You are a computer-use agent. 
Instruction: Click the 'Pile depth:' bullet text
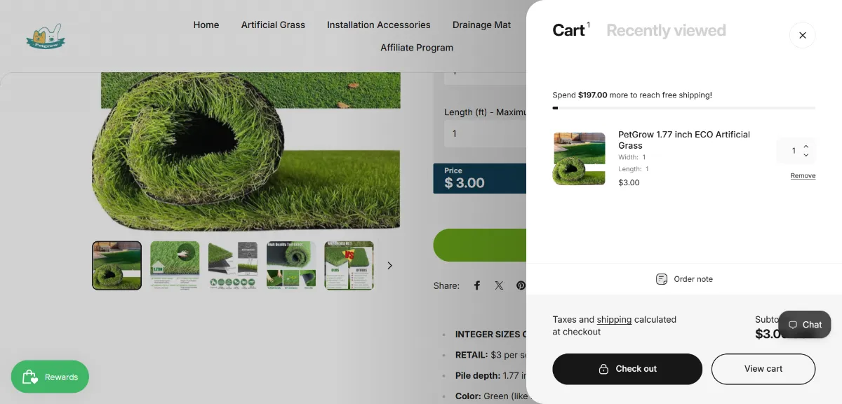pos(490,376)
